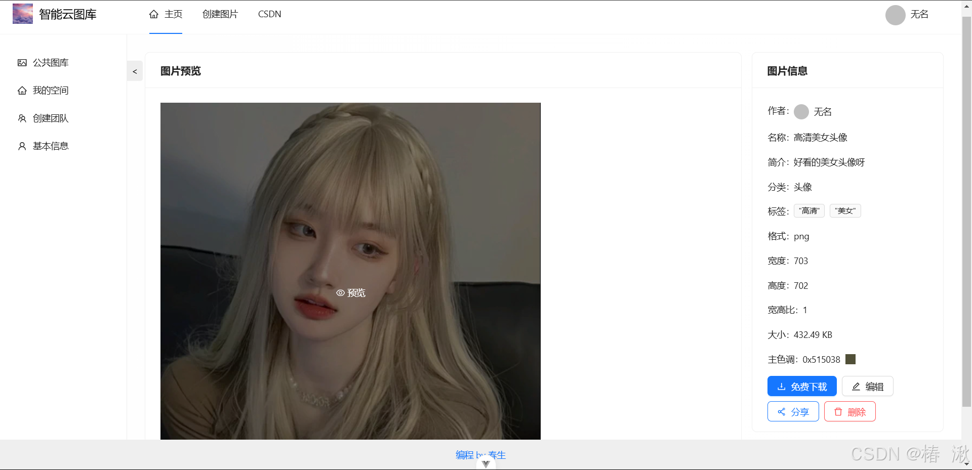
Task: Click the 预览 eye overlay on image
Action: coord(351,293)
